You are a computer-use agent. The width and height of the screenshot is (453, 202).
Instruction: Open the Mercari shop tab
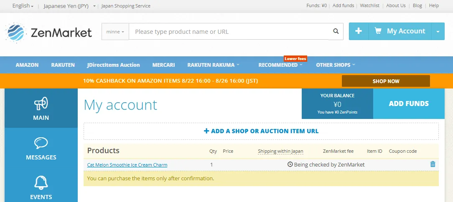point(163,65)
